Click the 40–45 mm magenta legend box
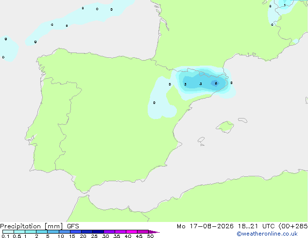This screenshot has height=238, width=308. 132,232
